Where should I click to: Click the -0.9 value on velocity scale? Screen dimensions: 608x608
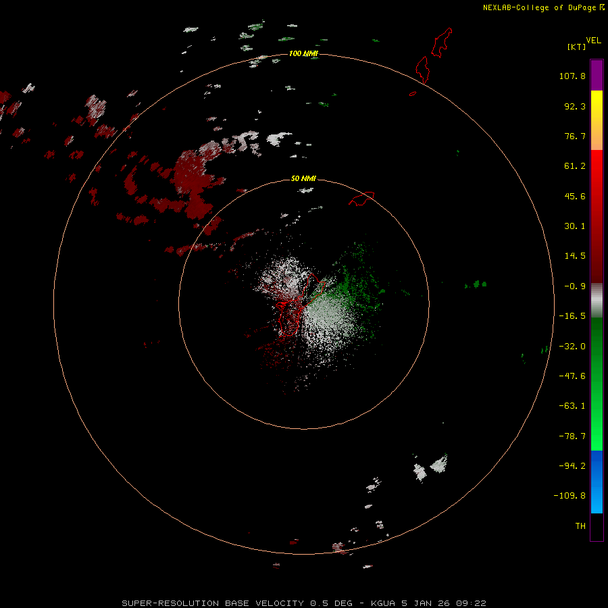(x=575, y=286)
